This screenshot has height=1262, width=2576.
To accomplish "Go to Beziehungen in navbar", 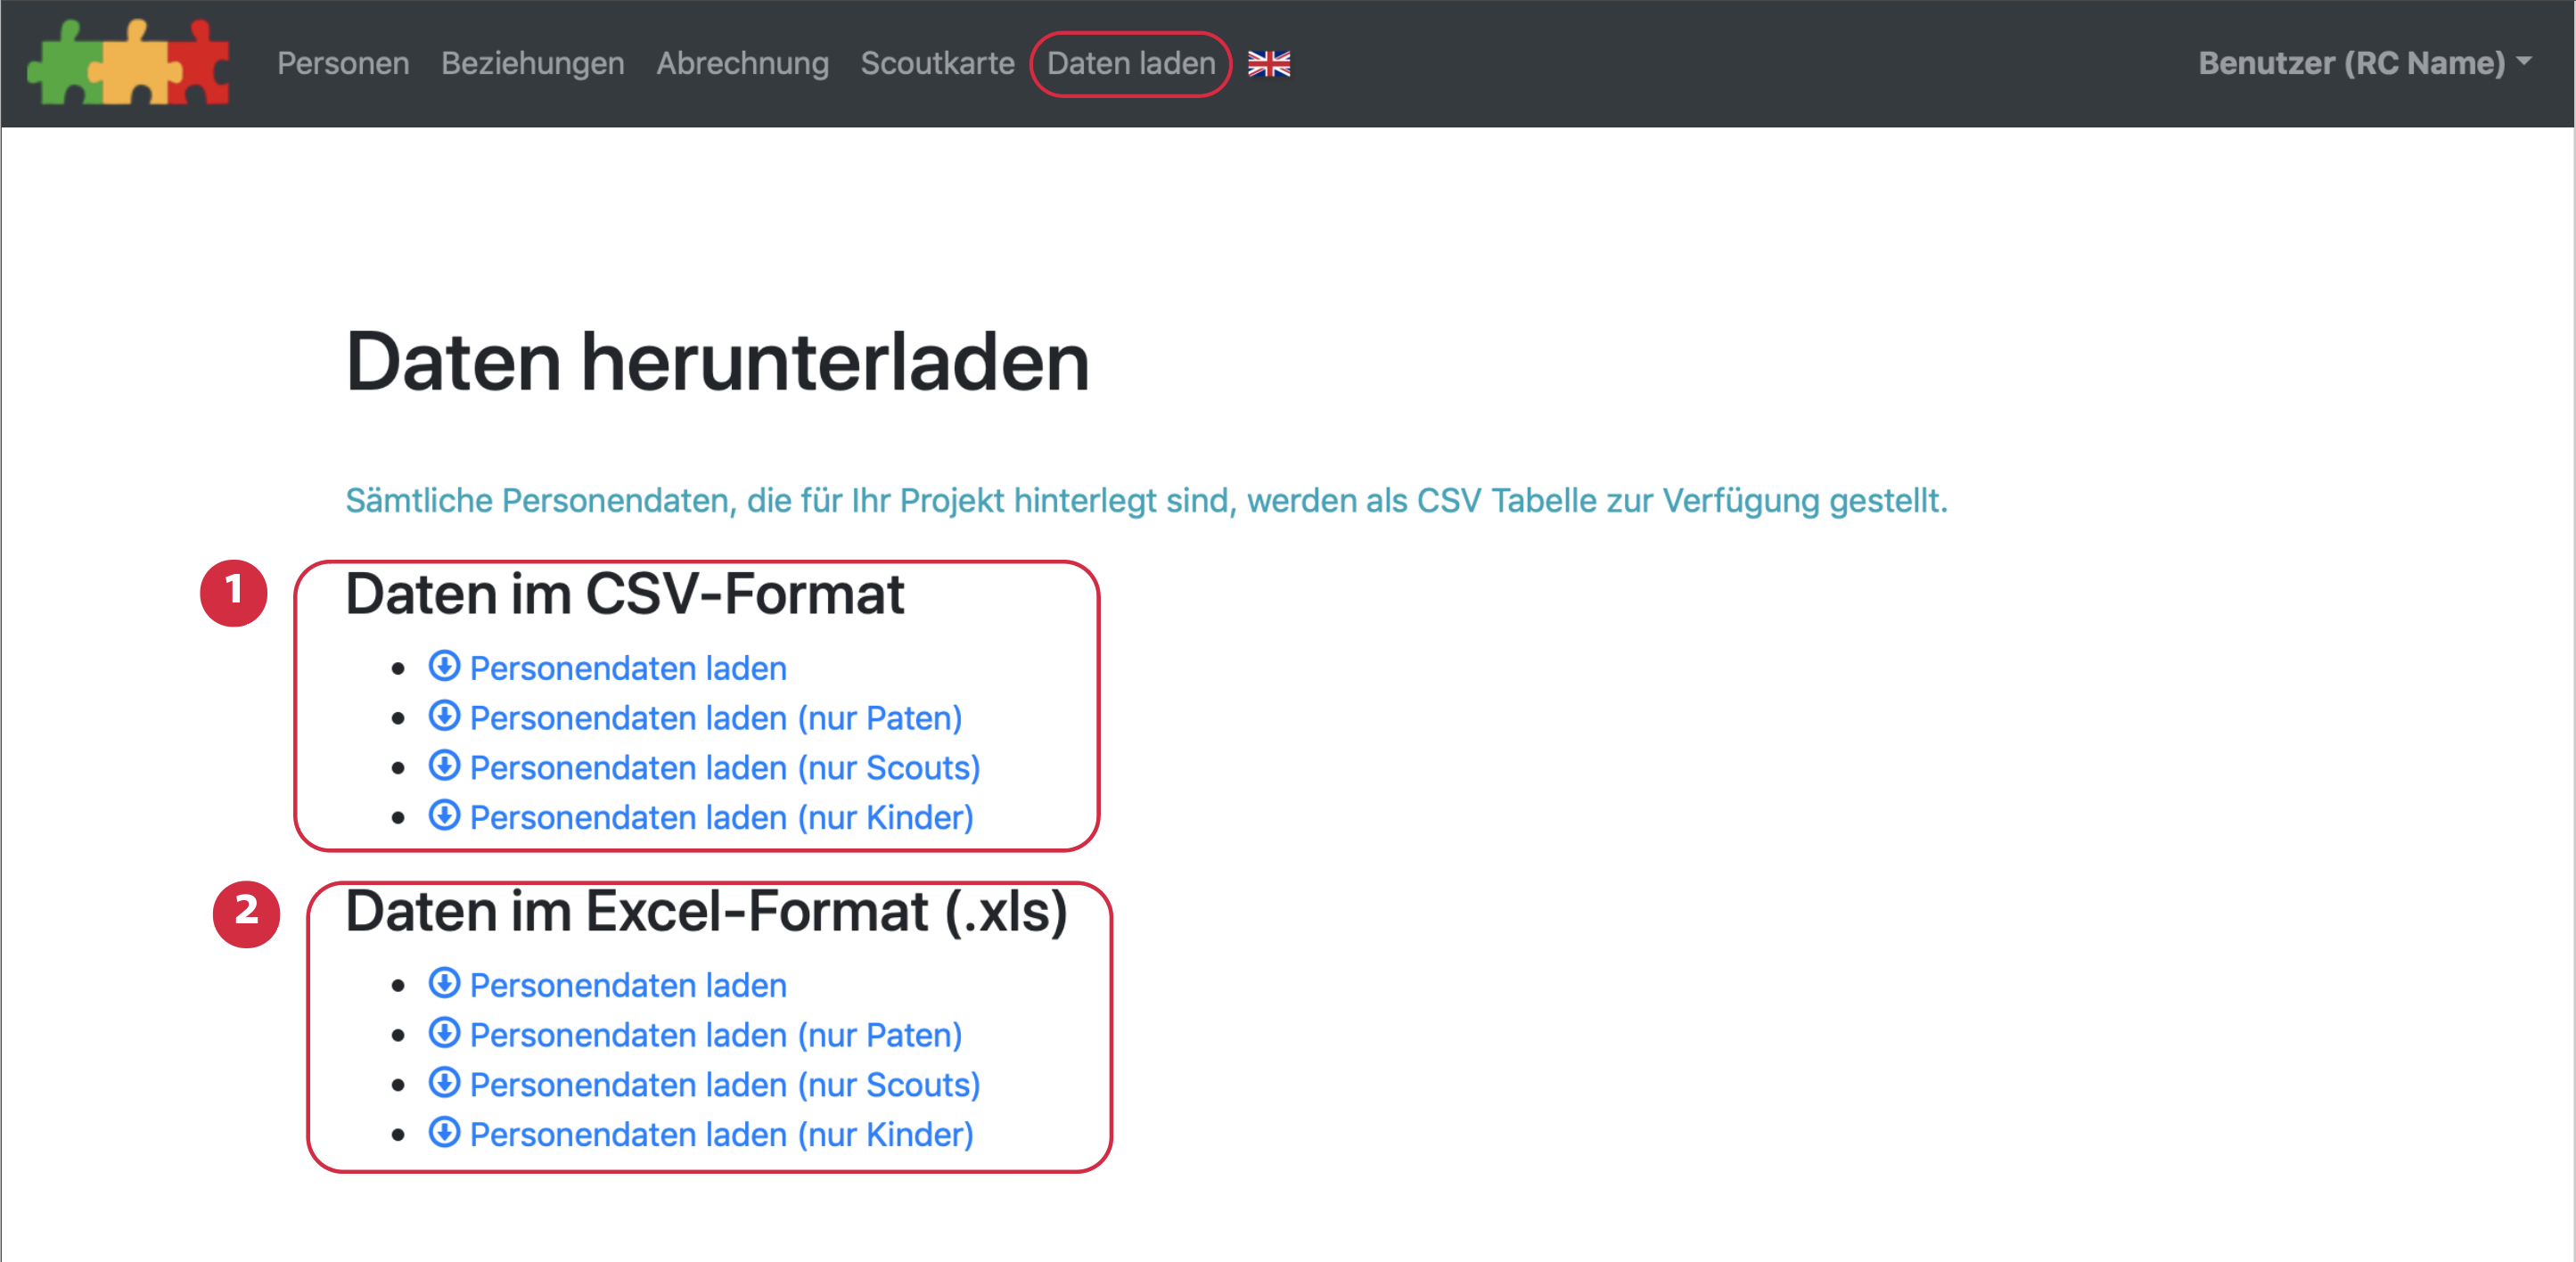I will 532,63.
